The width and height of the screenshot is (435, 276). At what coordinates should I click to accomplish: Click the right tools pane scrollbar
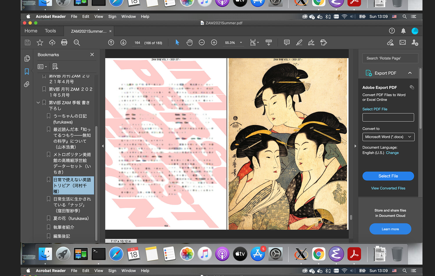[x=420, y=99]
